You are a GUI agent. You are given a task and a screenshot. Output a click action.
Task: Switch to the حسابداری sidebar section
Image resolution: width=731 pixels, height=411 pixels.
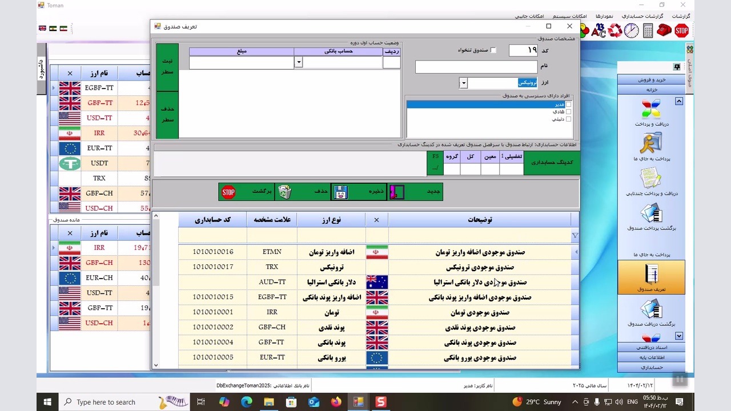651,368
